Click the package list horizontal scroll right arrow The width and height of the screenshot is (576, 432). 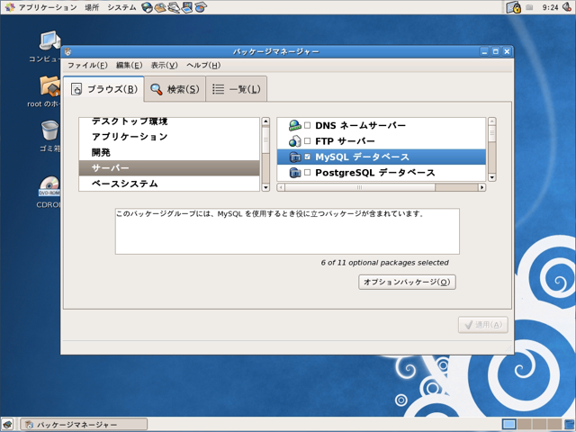[x=482, y=187]
